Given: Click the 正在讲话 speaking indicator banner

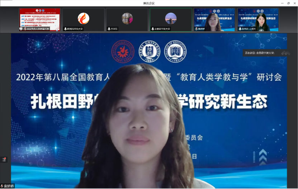Looking at the screenshot, I should 260,53.
